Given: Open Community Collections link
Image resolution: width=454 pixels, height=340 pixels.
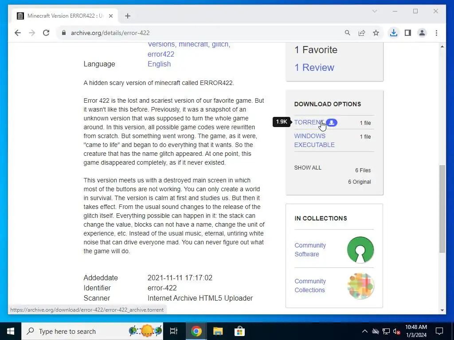Looking at the screenshot, I should [310, 286].
